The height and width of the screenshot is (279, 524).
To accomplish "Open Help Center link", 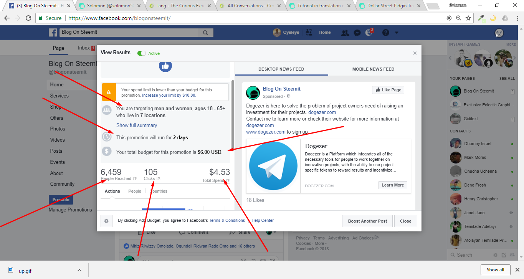I will [x=263, y=220].
